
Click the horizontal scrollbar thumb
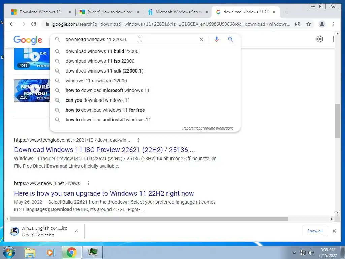coord(149,219)
